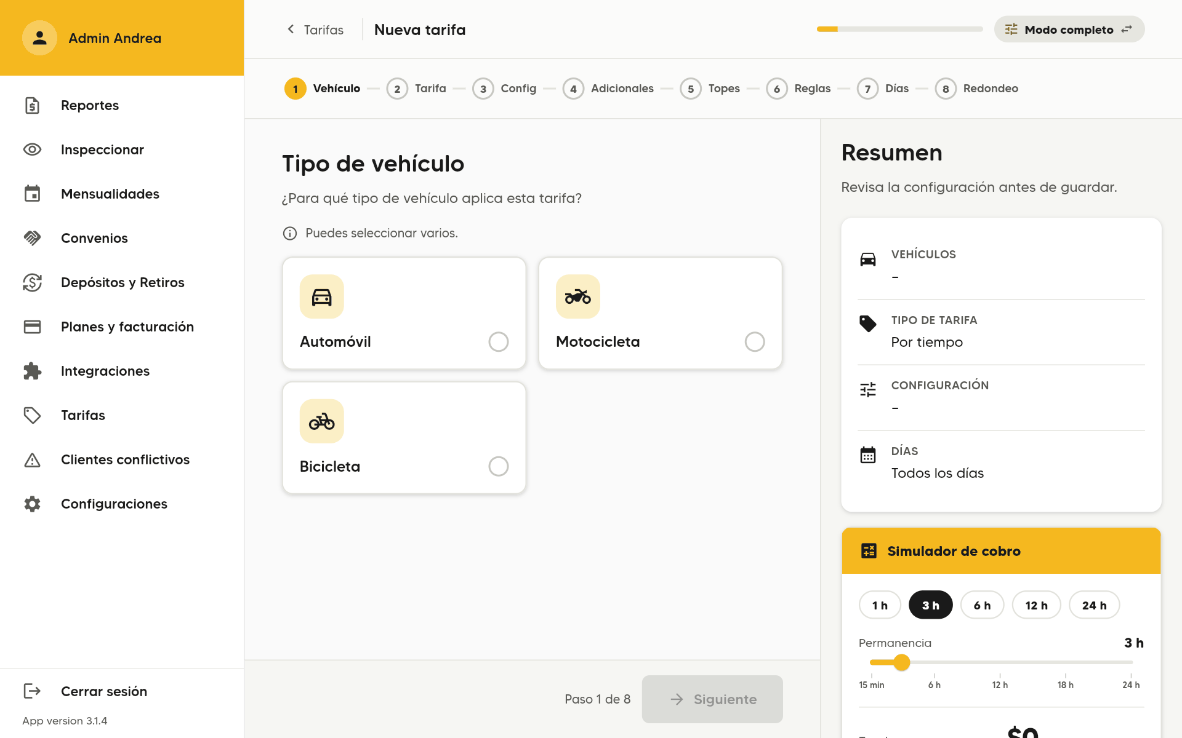Jump to step 7 Días
The width and height of the screenshot is (1182, 738).
click(883, 89)
